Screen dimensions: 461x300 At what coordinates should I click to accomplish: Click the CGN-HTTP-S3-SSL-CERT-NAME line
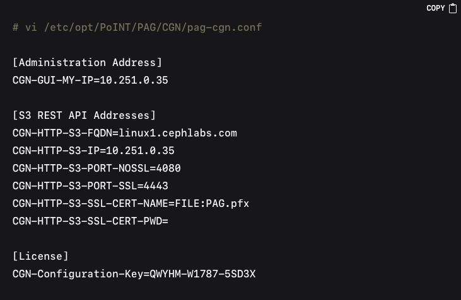pyautogui.click(x=131, y=203)
